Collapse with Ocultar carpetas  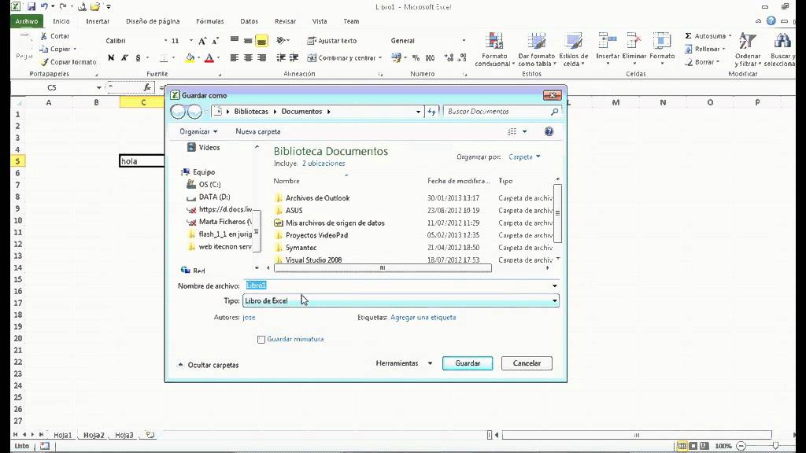click(x=208, y=365)
